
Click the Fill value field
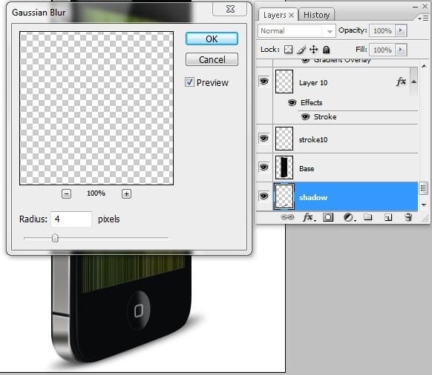[382, 50]
